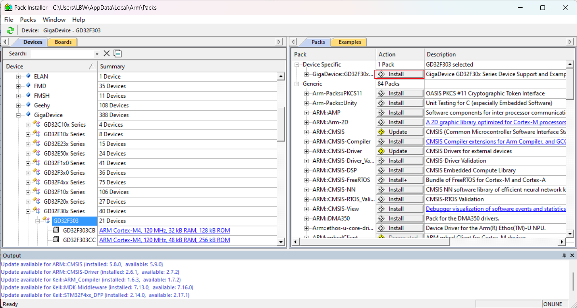The height and width of the screenshot is (308, 577).
Task: Select the Packs tab
Action: coord(318,42)
